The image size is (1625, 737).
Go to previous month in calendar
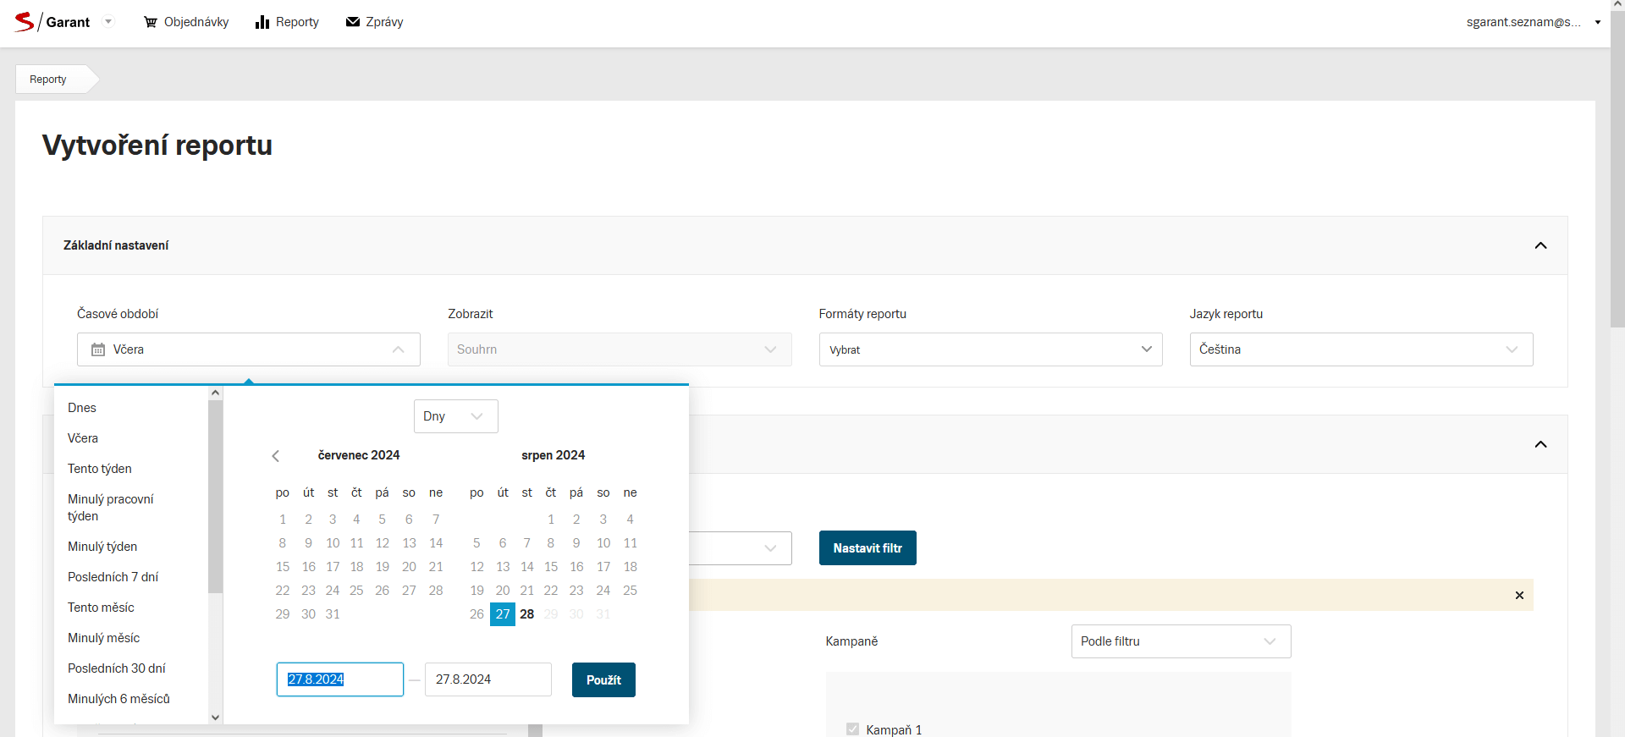point(275,456)
